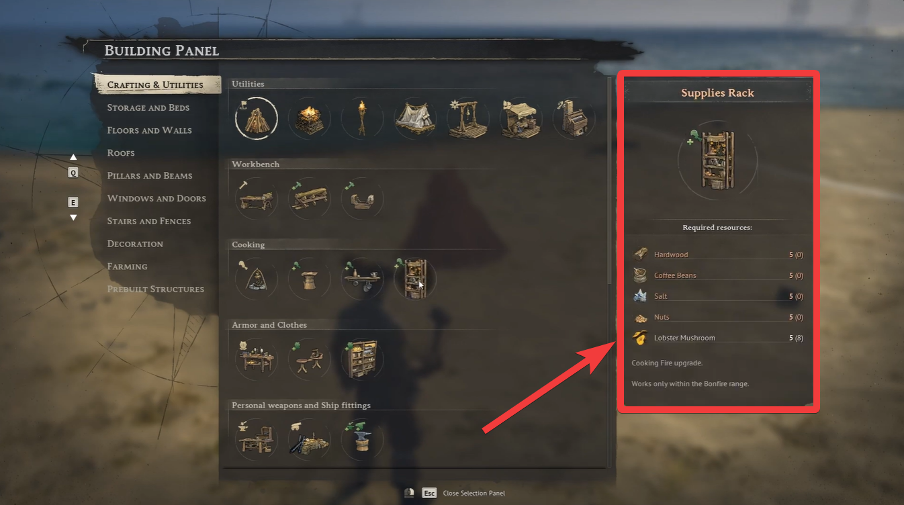Pick the cannon parts pile icon
Screen dimensions: 904x505
click(x=310, y=440)
